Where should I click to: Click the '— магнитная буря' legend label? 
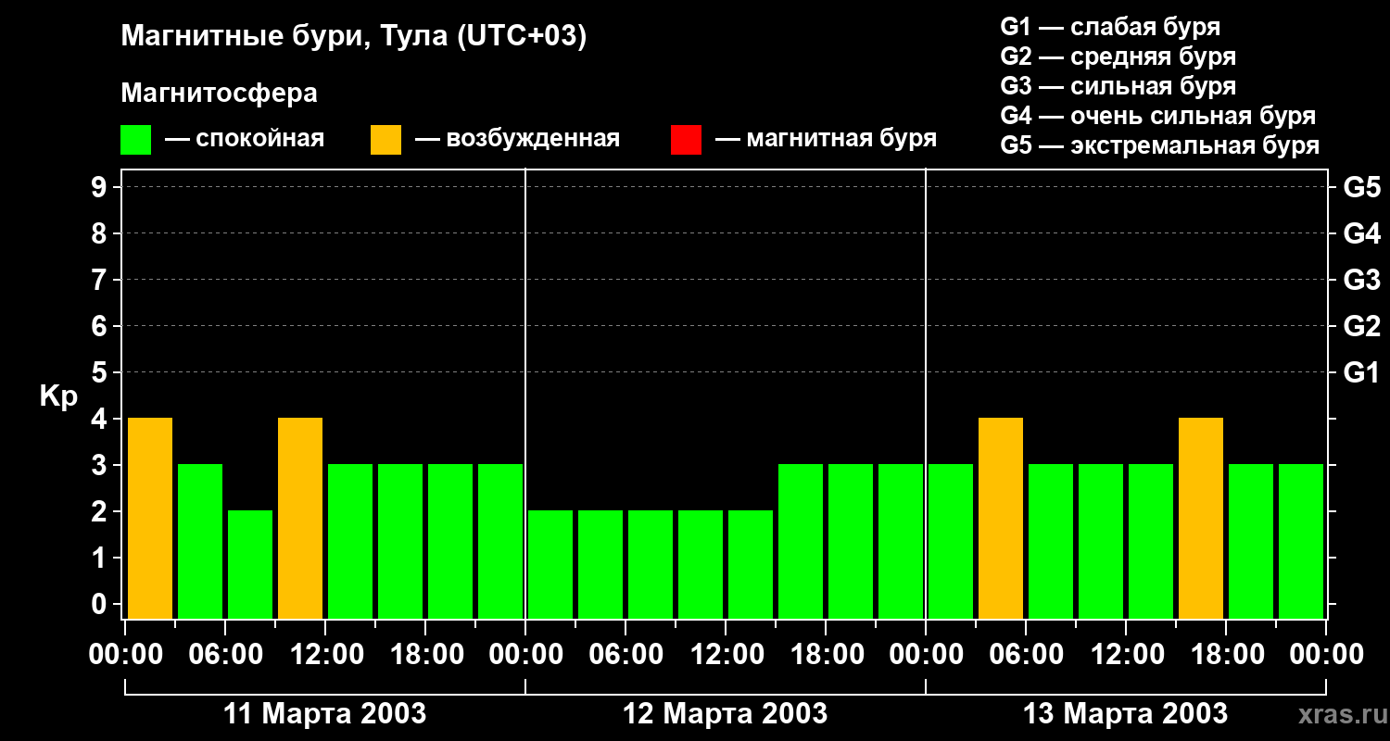tap(826, 140)
